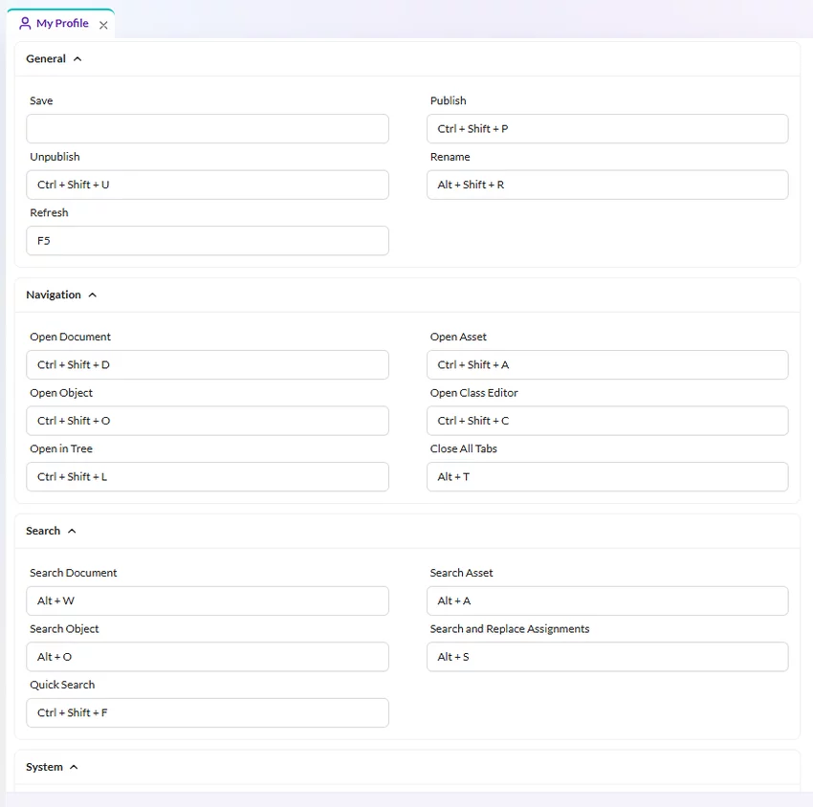Select the Search Asset shortcut field
The height and width of the screenshot is (807, 813).
point(607,600)
